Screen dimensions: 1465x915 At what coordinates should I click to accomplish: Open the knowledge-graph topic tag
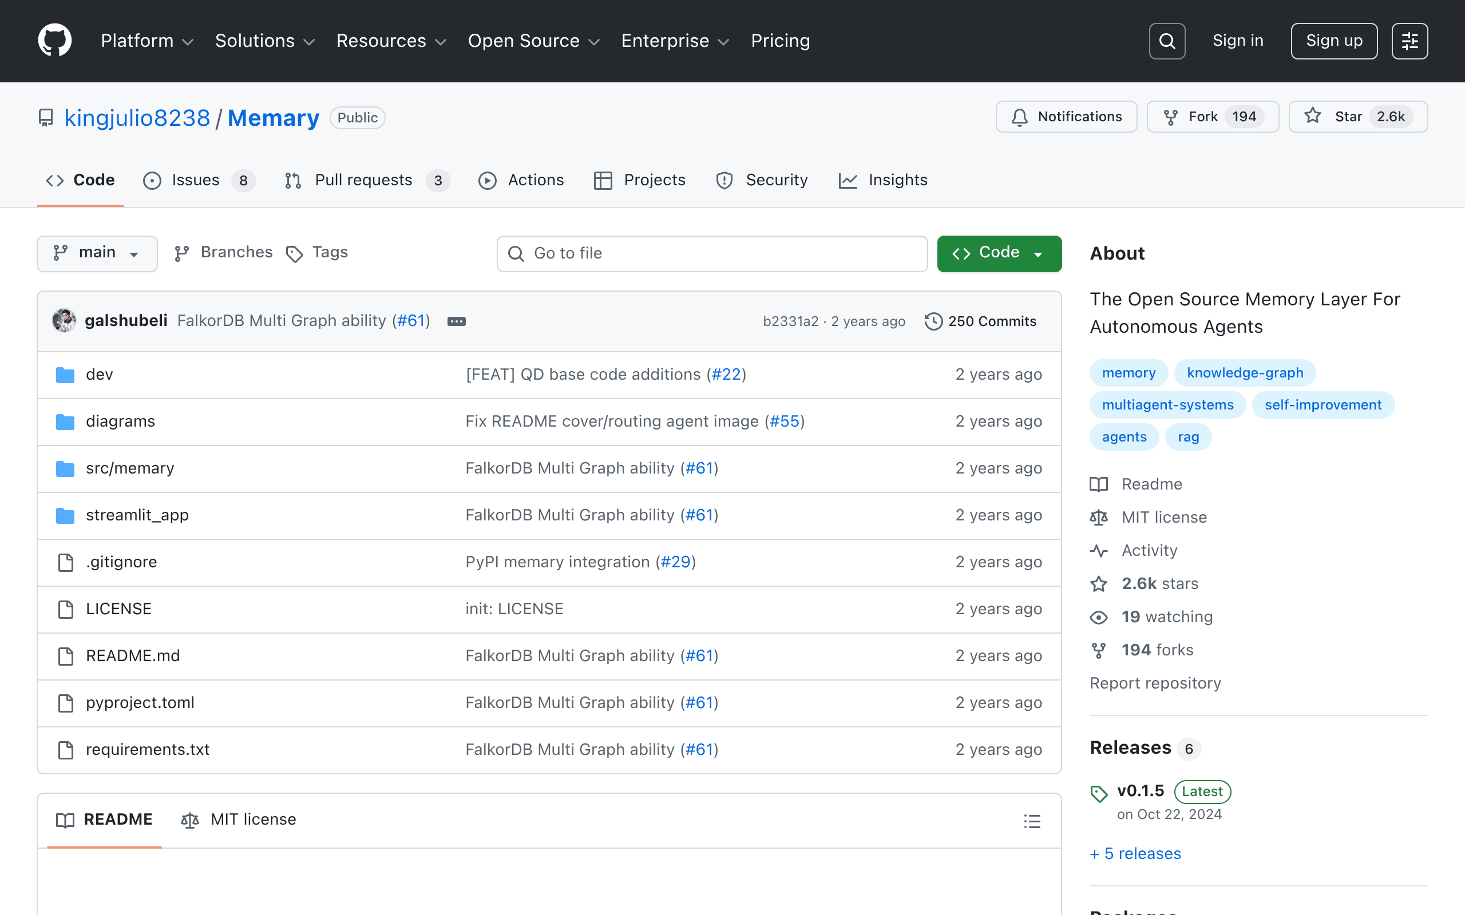click(x=1245, y=372)
